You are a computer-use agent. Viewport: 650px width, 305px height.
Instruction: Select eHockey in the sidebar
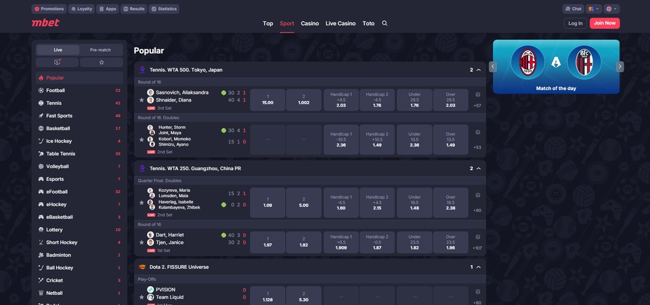point(80,204)
